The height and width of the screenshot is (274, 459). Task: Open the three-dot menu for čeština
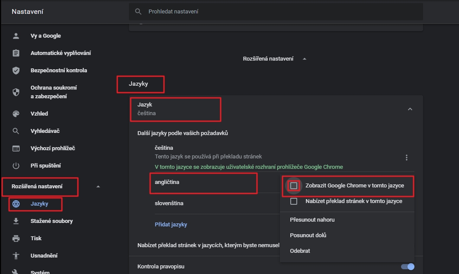pos(407,158)
